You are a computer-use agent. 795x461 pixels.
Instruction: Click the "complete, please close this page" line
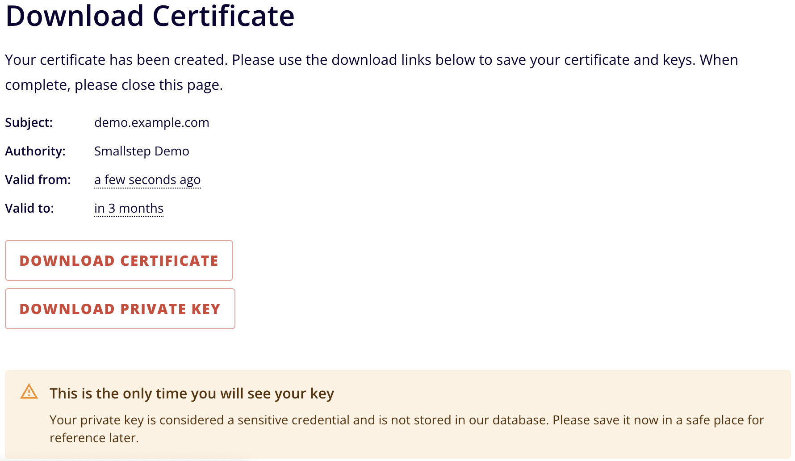[114, 85]
